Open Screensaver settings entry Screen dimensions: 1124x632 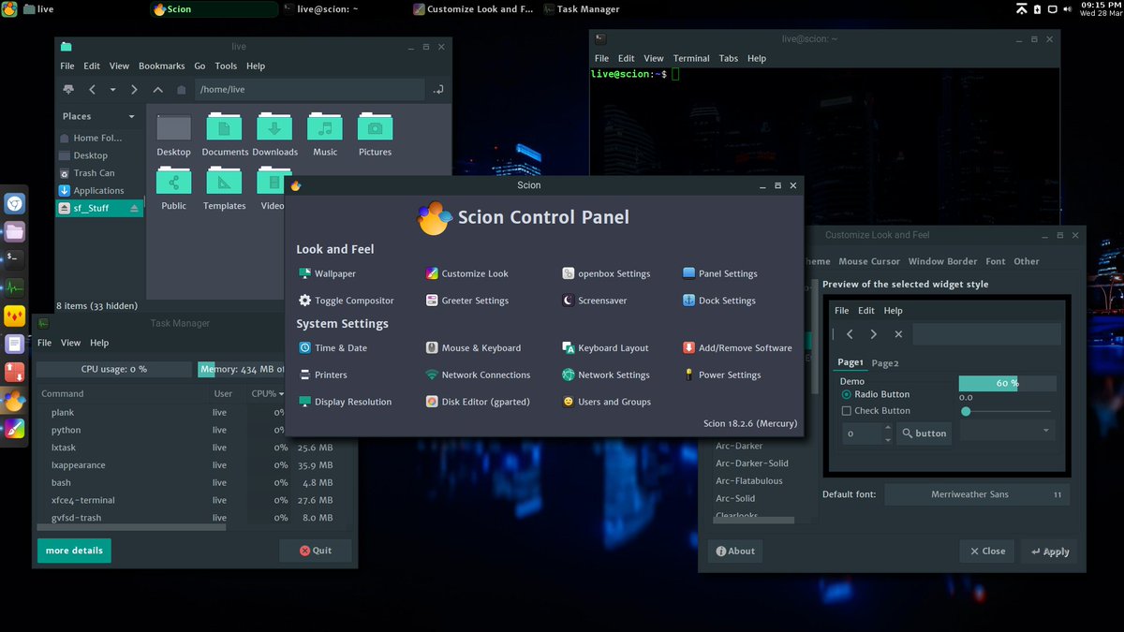click(595, 301)
